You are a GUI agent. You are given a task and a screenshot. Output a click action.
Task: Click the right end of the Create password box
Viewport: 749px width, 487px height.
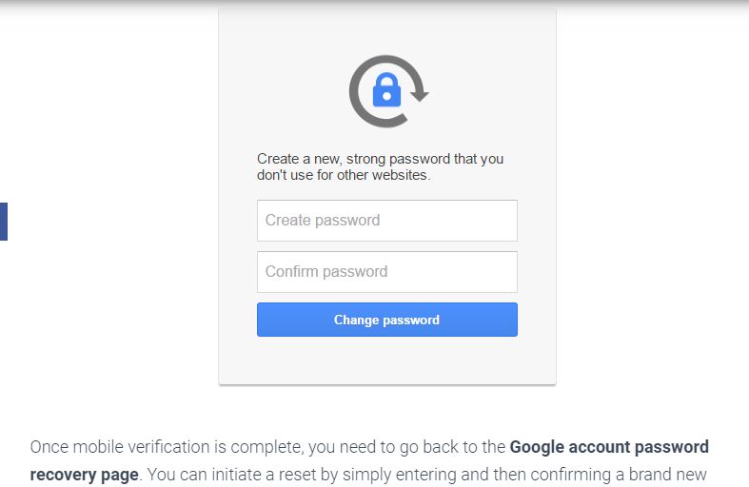(x=504, y=221)
